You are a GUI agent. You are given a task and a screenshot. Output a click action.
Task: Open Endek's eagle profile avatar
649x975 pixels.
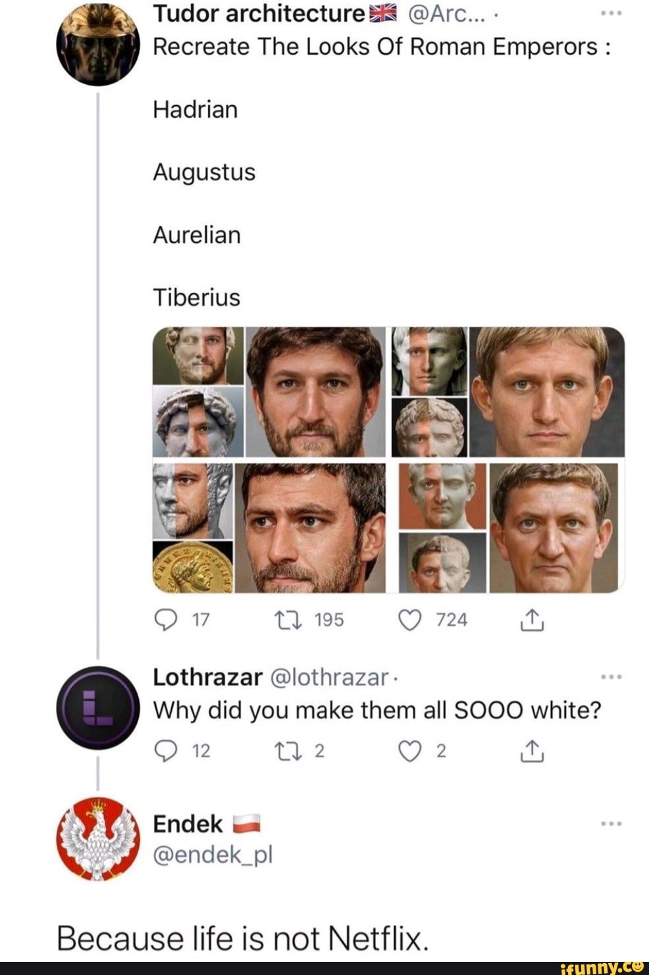(98, 839)
